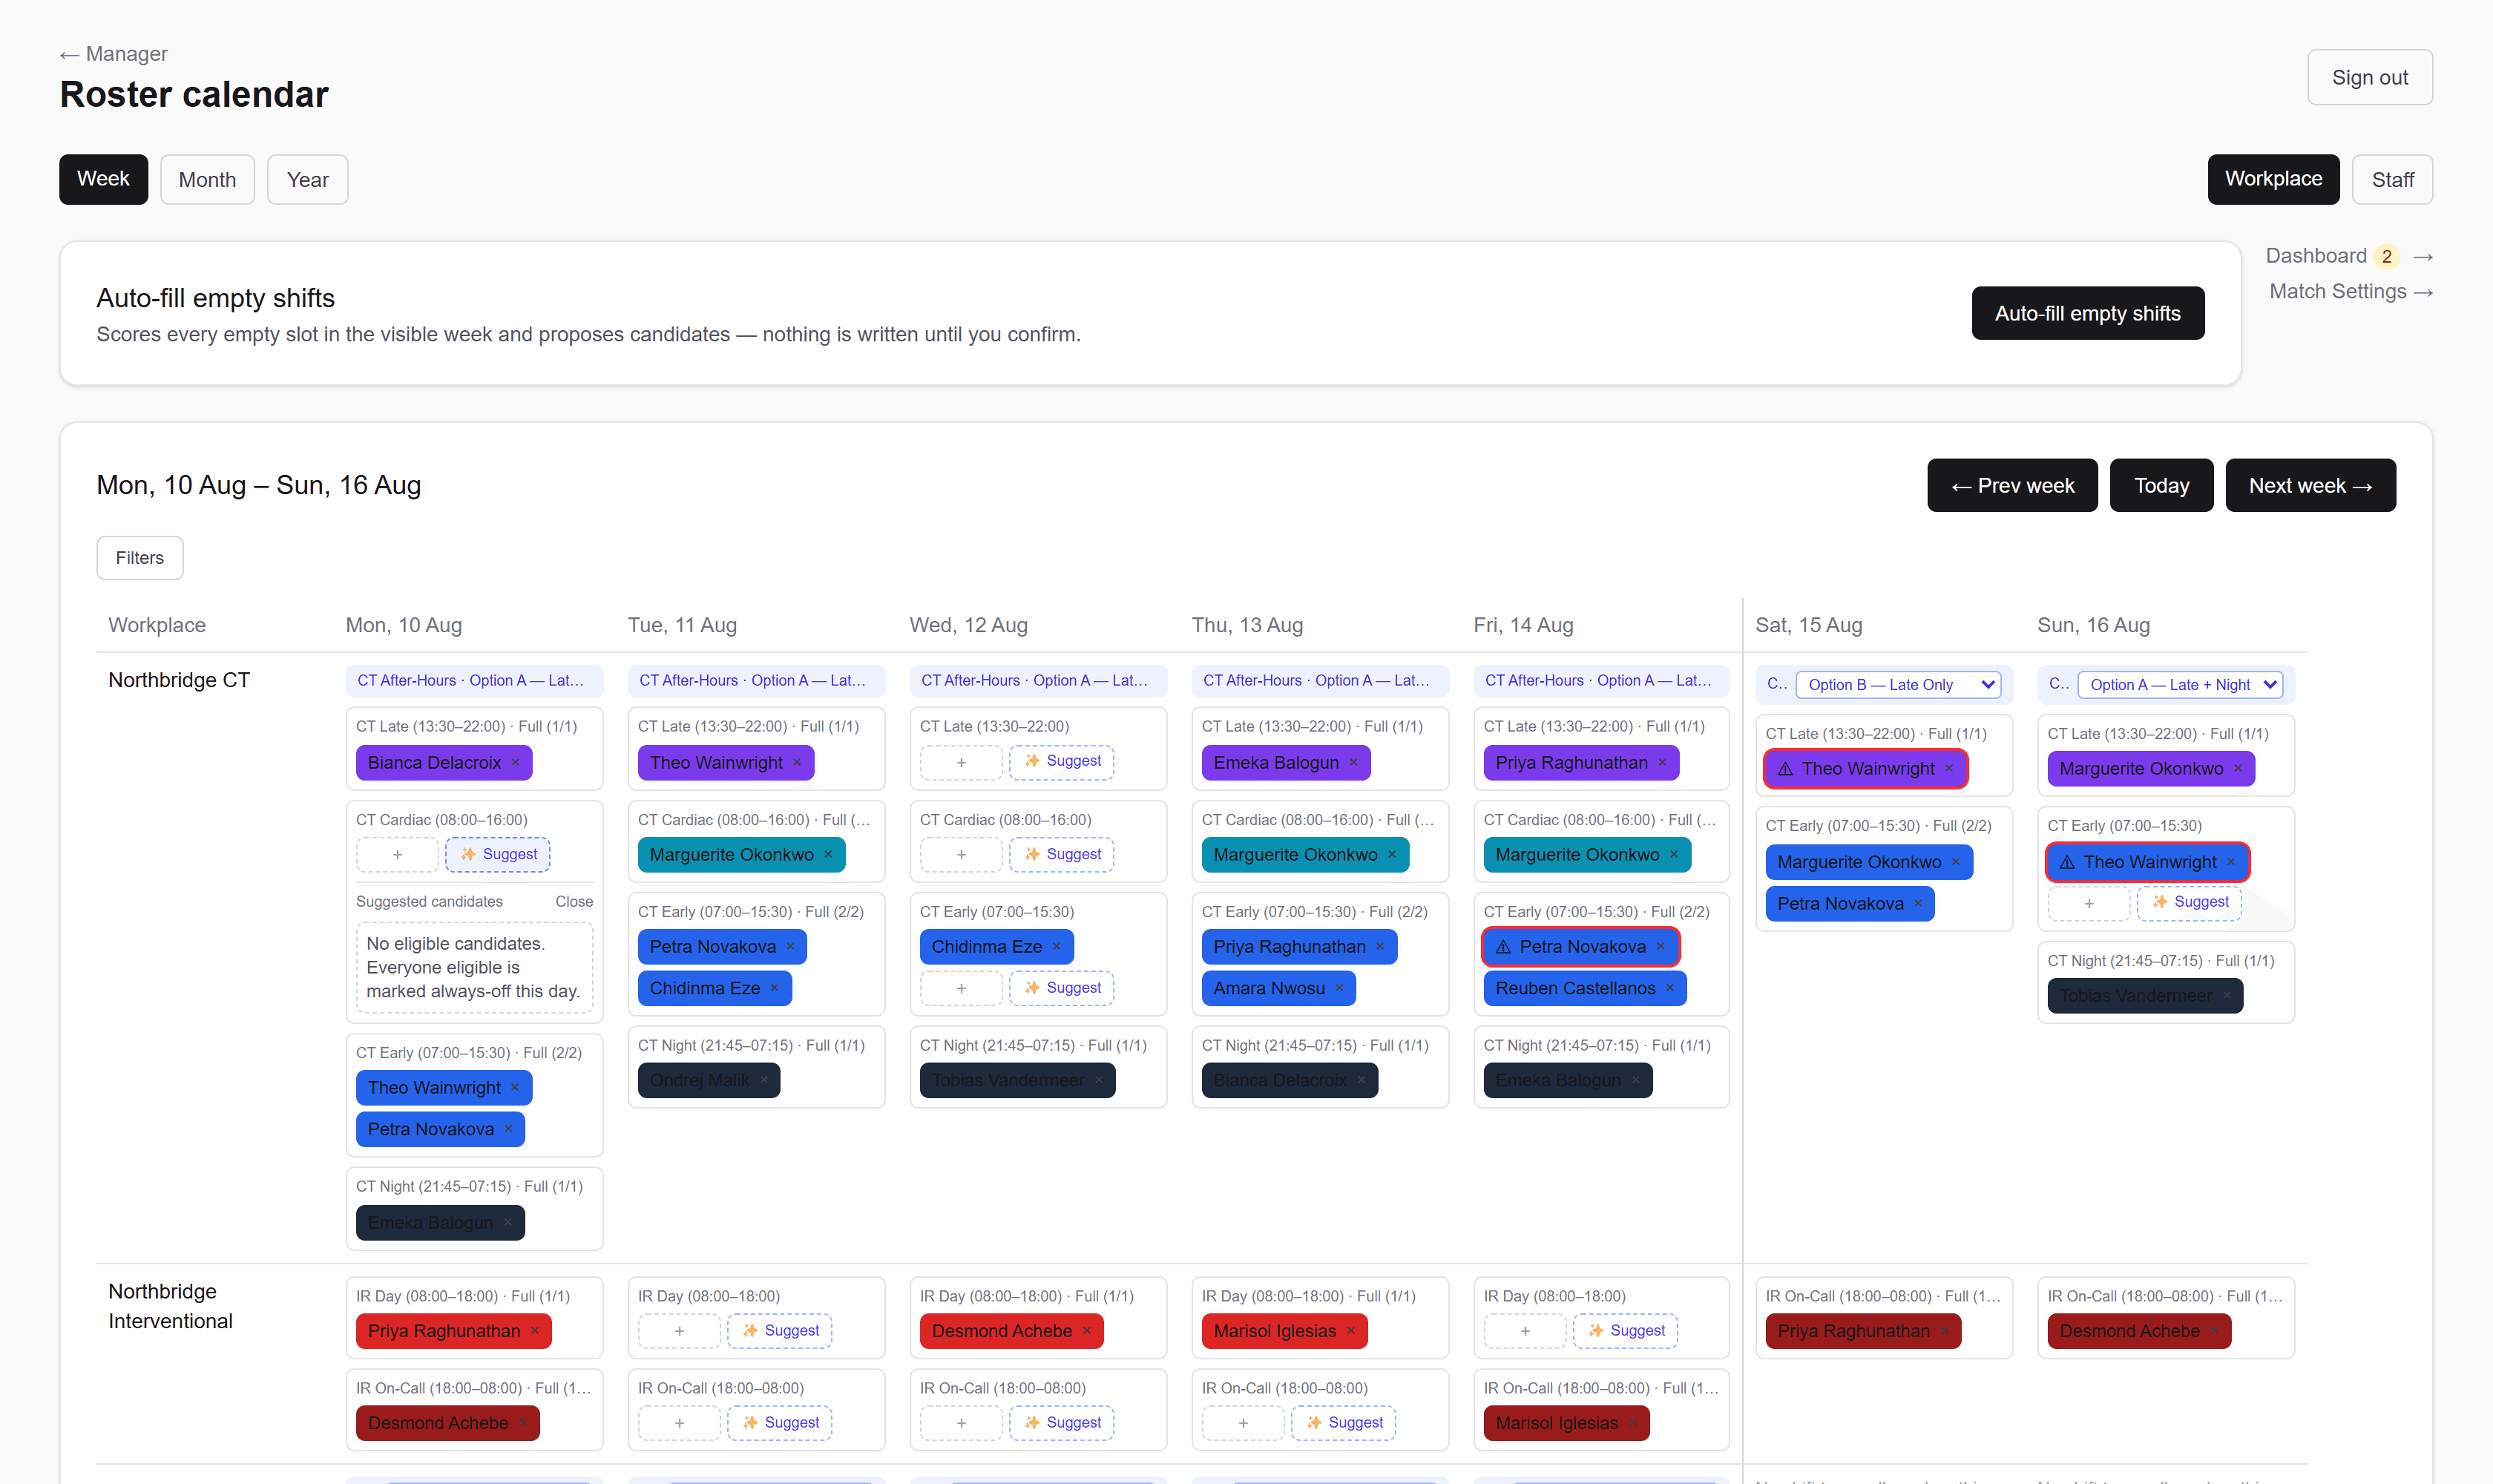This screenshot has width=2493, height=1484.
Task: Remove Marguerite Okonkwo from Friday CT Cardiac
Action: tap(1674, 854)
